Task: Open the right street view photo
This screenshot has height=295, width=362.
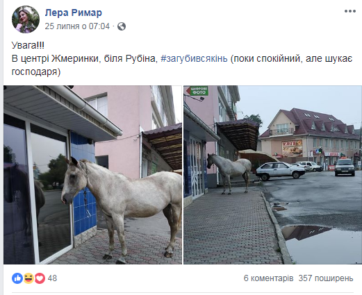Action: (x=272, y=175)
